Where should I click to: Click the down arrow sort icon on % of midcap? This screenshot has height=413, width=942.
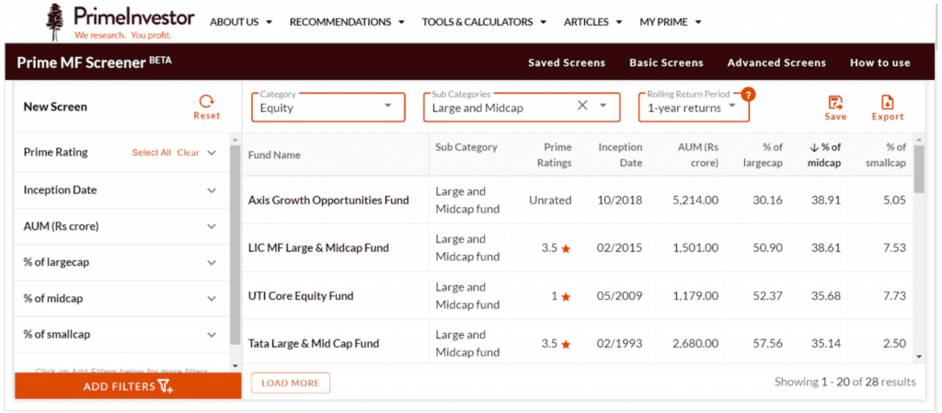coord(814,147)
